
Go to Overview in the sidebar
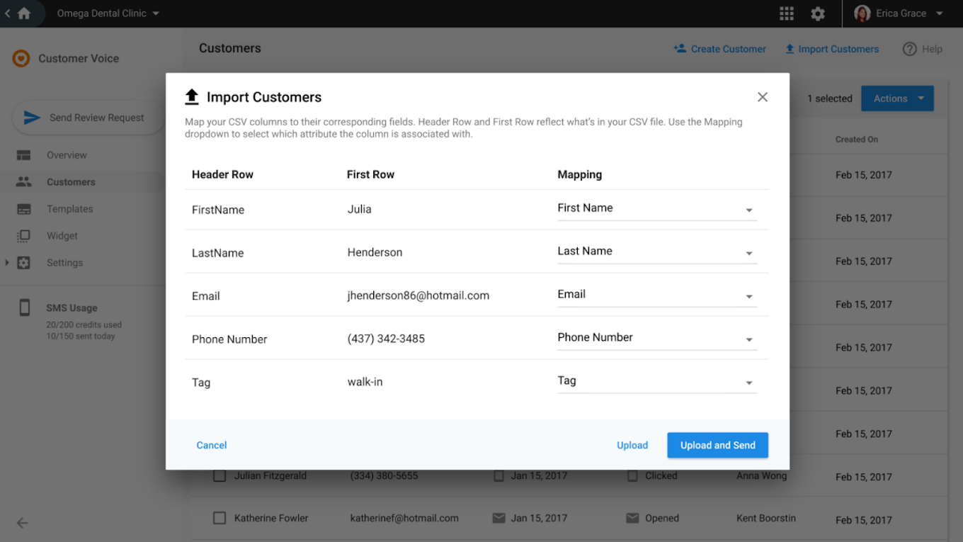(67, 155)
